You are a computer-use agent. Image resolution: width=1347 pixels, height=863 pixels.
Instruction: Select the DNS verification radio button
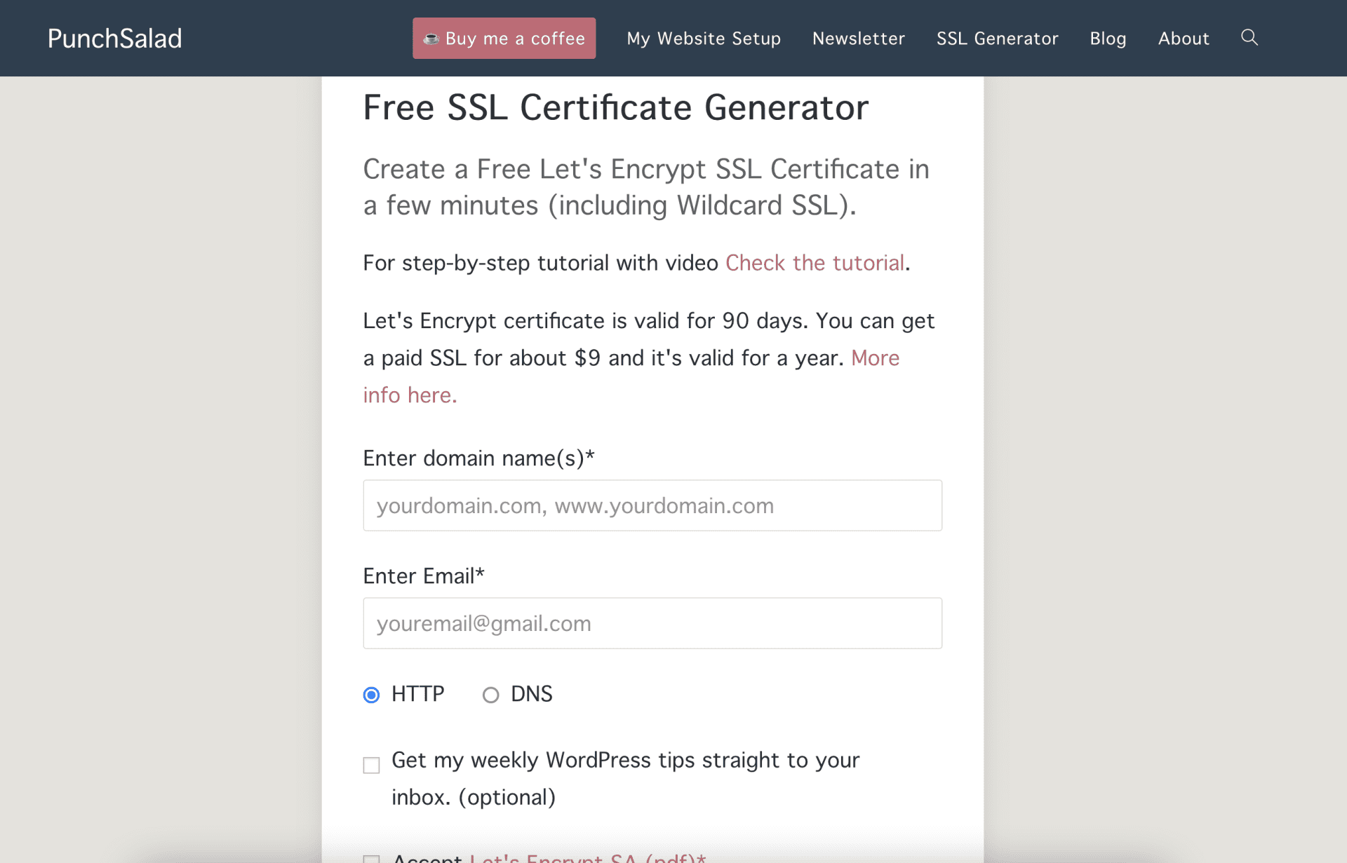click(x=491, y=695)
